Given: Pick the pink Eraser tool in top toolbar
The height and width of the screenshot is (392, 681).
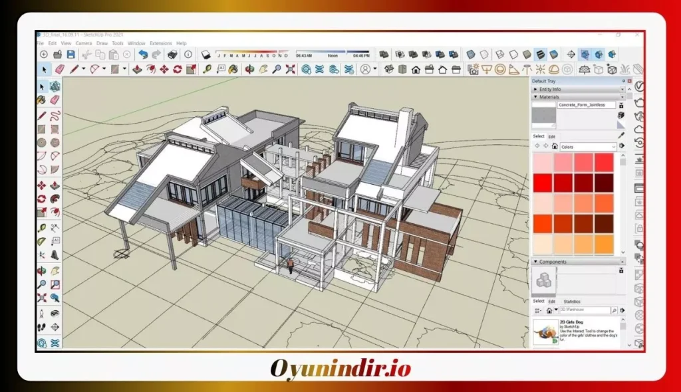Looking at the screenshot, I should (x=59, y=70).
